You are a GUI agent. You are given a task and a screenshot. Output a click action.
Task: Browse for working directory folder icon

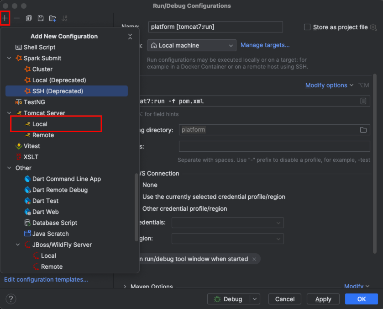point(363,130)
